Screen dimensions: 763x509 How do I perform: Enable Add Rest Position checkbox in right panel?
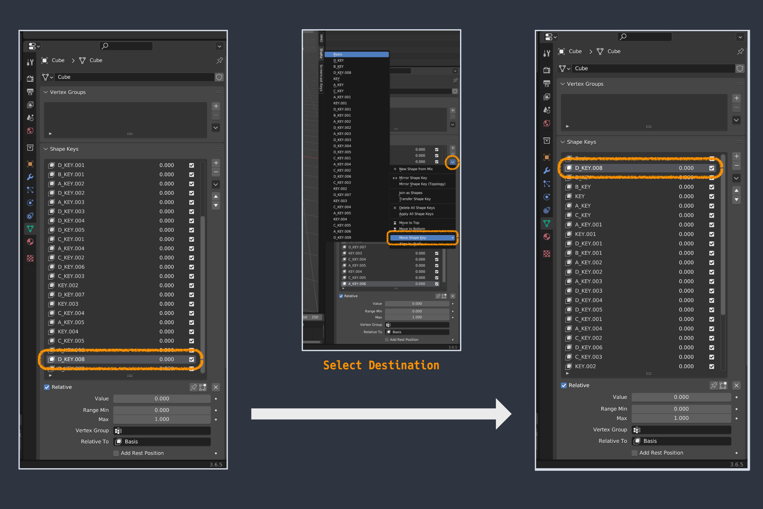click(635, 453)
